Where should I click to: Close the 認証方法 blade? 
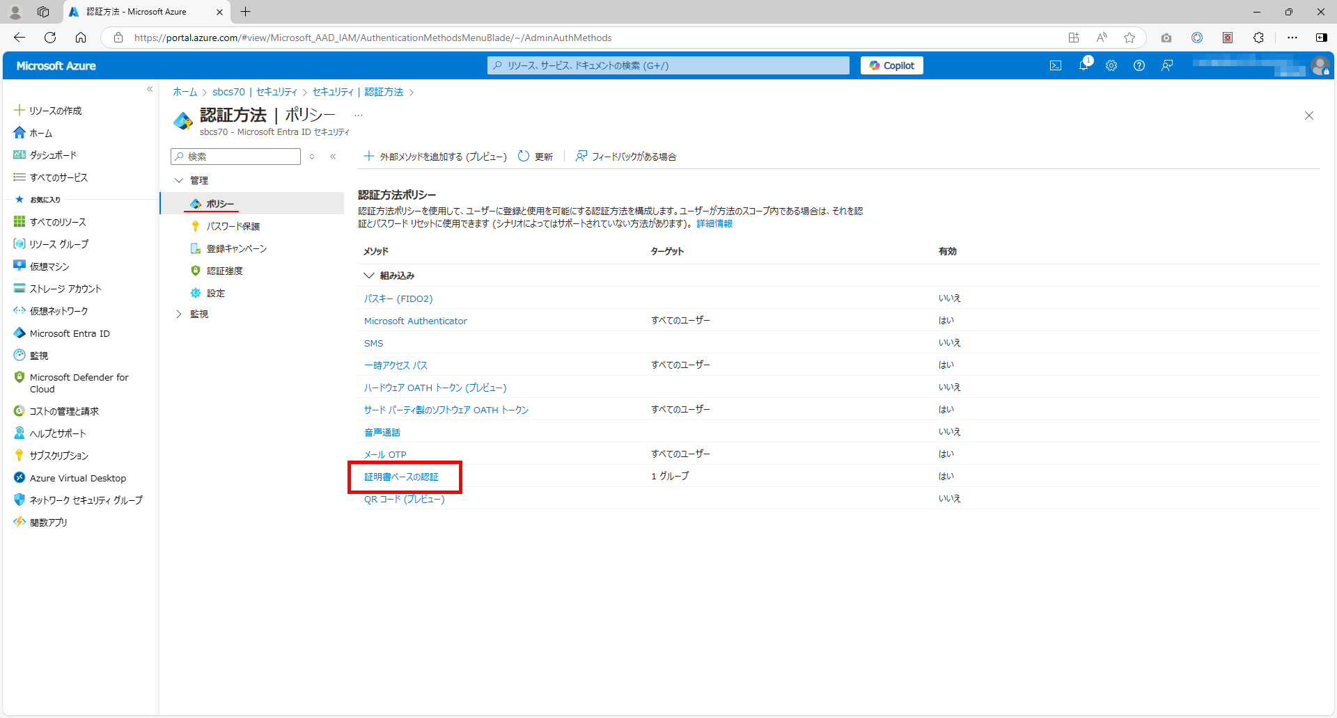(1309, 115)
